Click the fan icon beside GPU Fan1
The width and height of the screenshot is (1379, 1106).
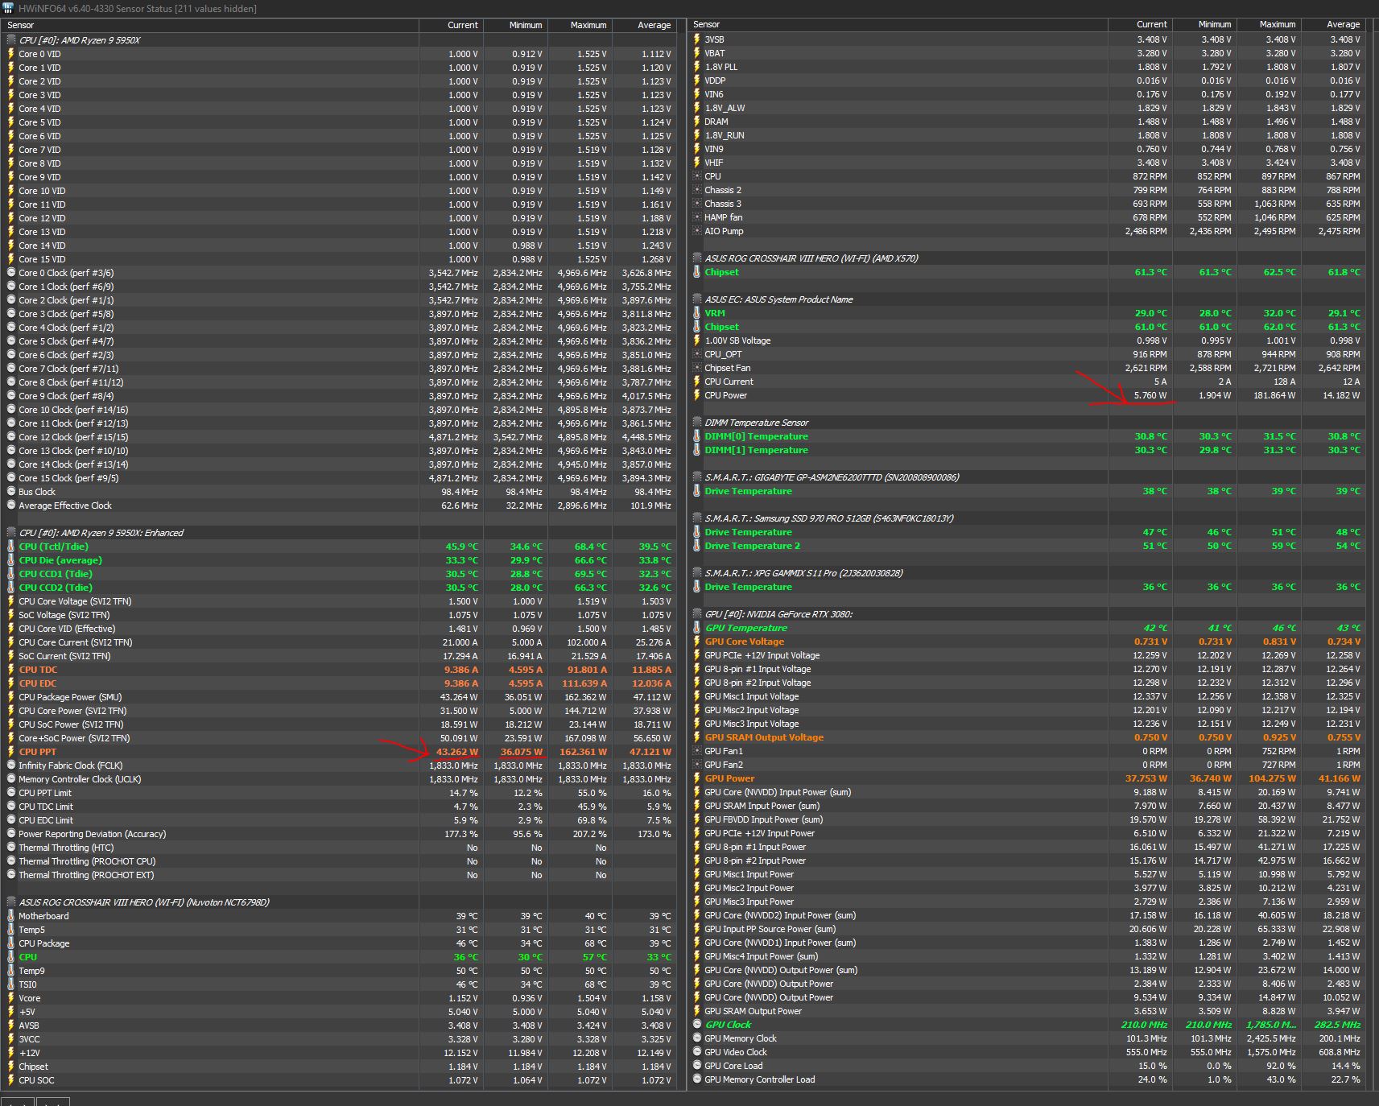pyautogui.click(x=697, y=751)
